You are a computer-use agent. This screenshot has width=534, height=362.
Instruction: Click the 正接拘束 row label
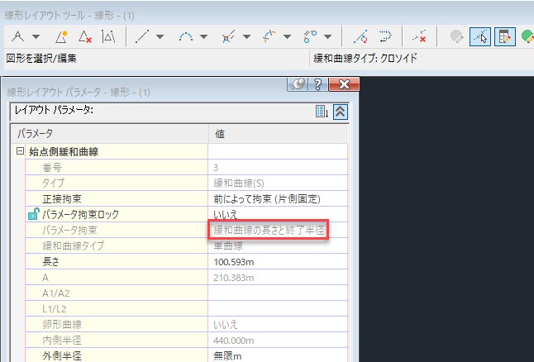click(62, 199)
